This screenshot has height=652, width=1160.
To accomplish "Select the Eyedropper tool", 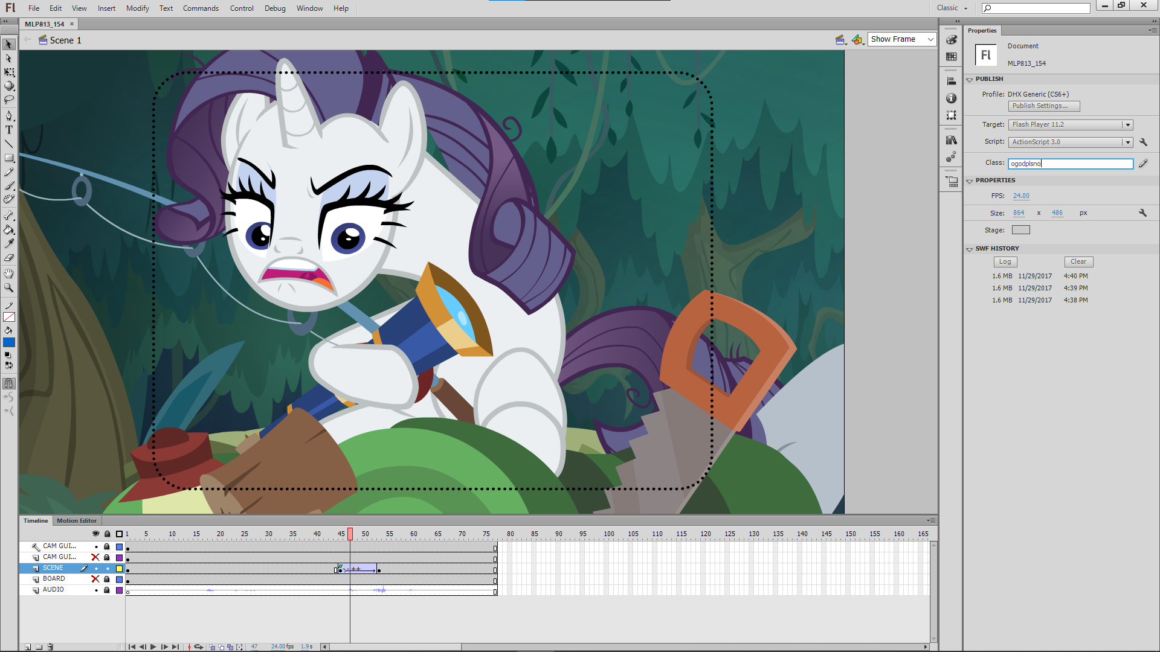I will (x=9, y=244).
